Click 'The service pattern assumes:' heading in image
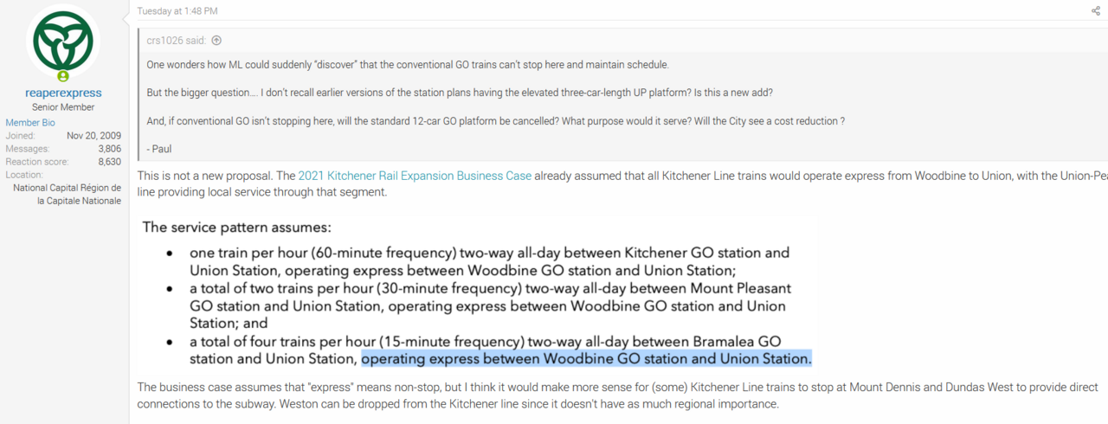This screenshot has height=424, width=1108. 236,228
